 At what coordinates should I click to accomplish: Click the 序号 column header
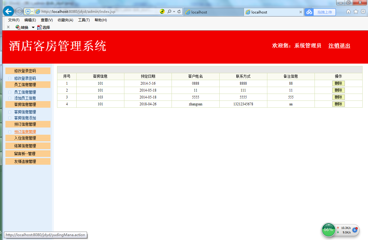point(67,76)
